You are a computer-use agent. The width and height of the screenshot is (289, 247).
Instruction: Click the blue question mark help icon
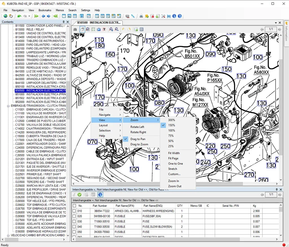[180, 16]
